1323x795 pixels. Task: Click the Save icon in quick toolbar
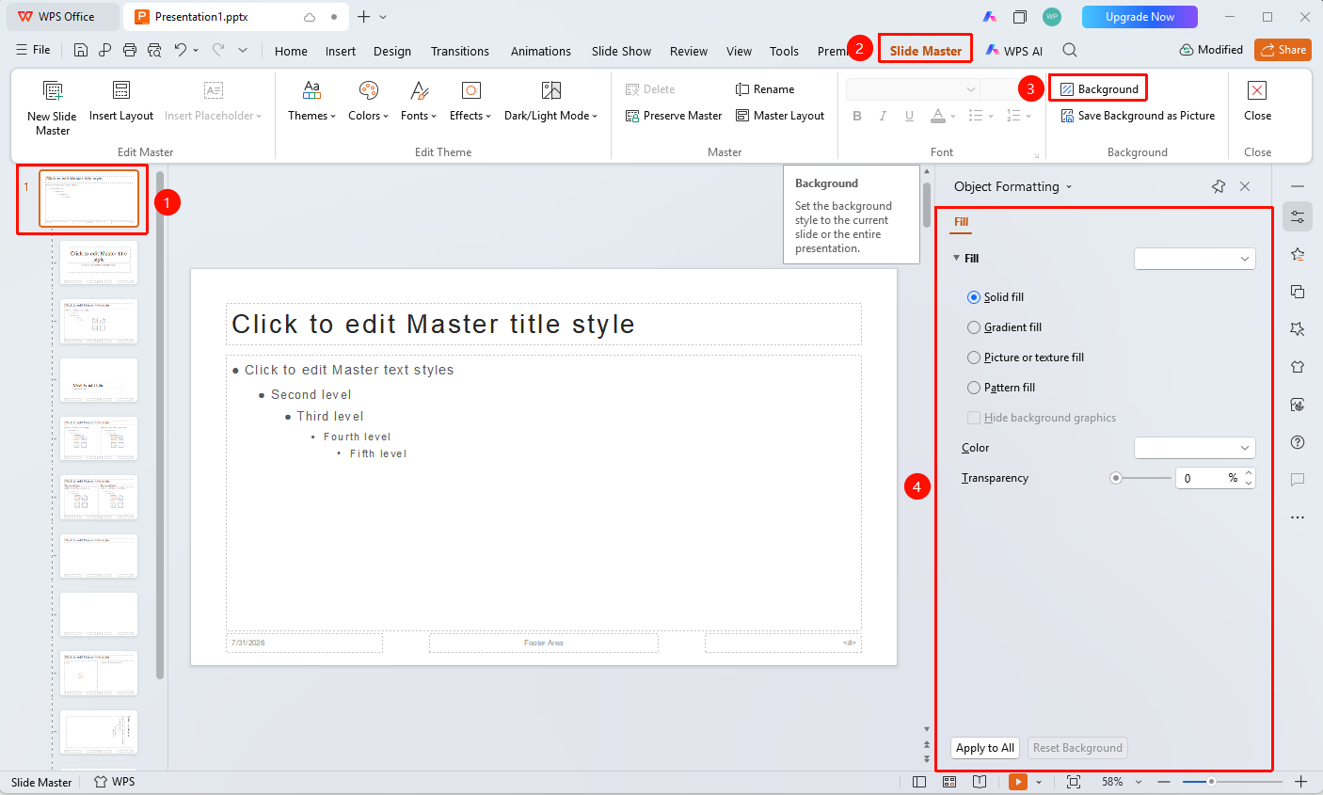tap(81, 50)
